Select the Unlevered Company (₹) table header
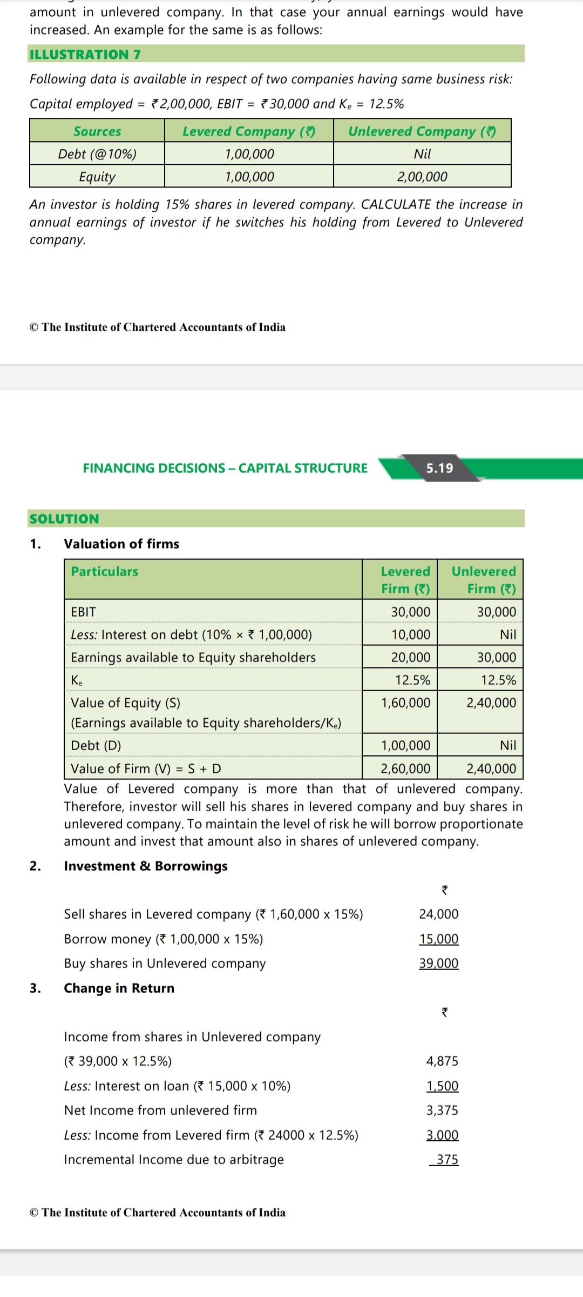583x1297 pixels. tap(422, 131)
